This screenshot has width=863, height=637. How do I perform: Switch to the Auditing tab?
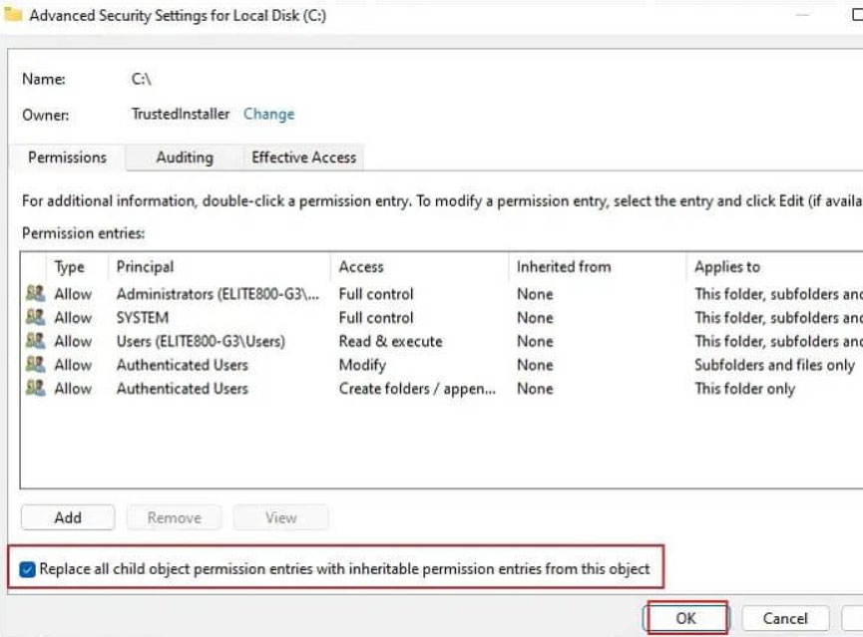185,158
